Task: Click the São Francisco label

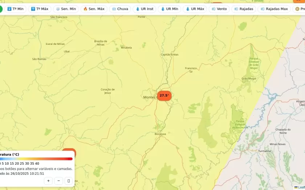Action: click(59, 17)
